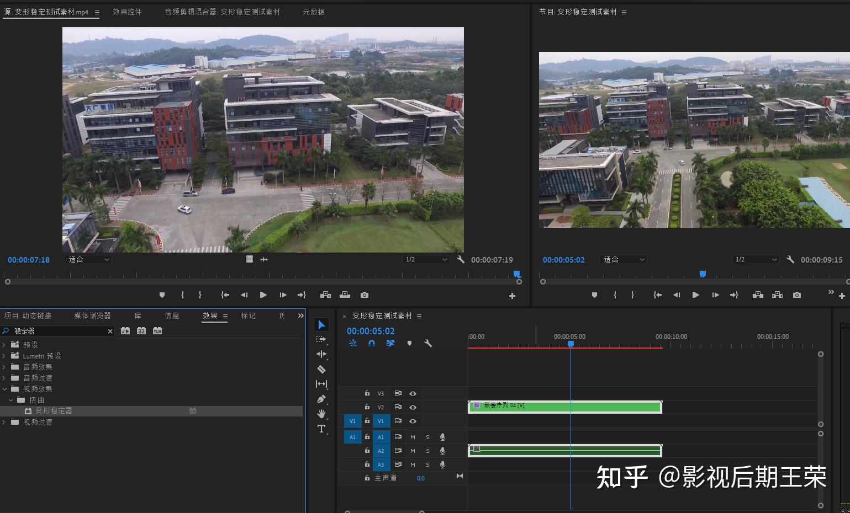The image size is (850, 513).
Task: Filter by accelerated effects icon
Action: coord(125,331)
